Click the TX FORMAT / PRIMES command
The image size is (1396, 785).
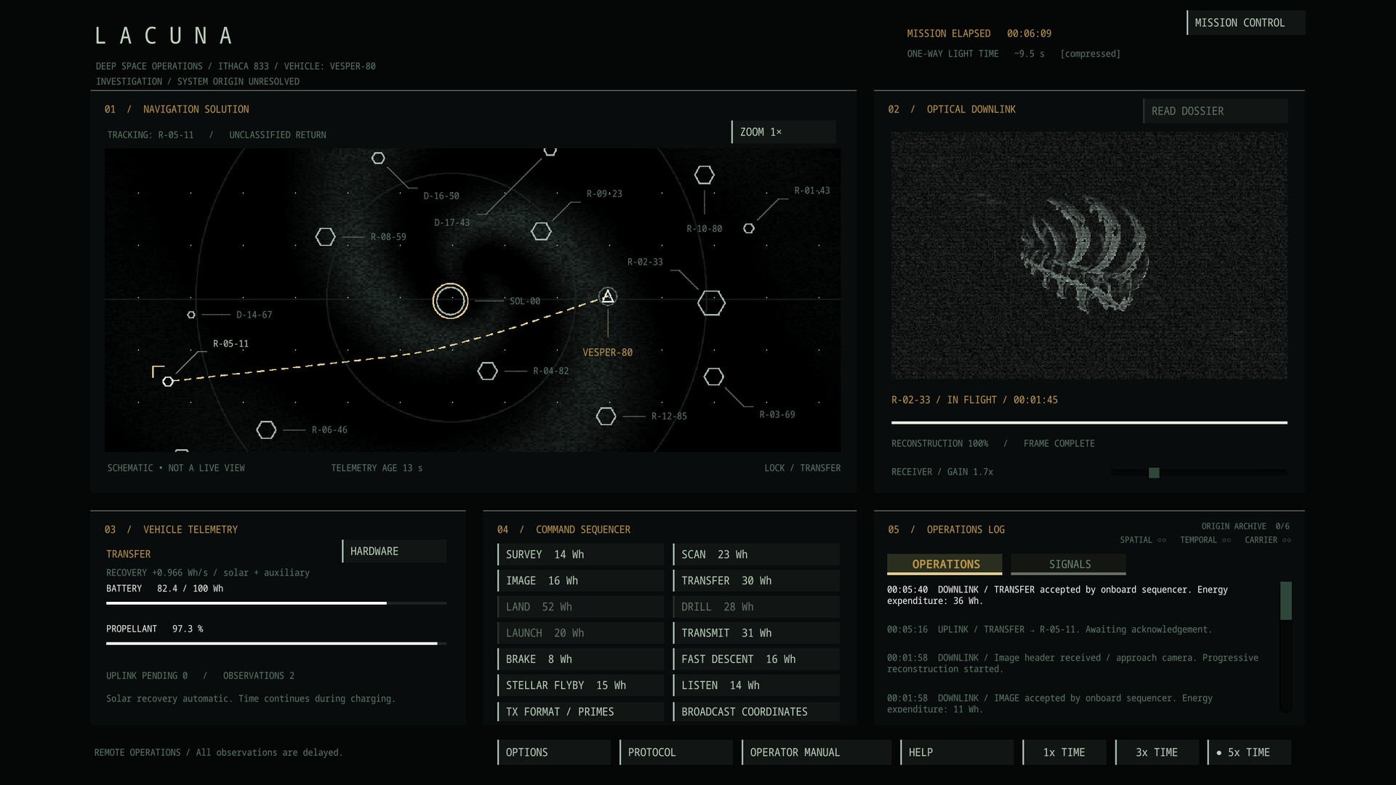pos(580,712)
